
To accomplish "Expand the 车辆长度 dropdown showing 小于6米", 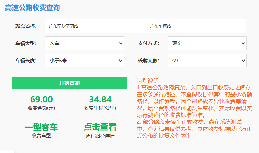I will click(x=85, y=61).
